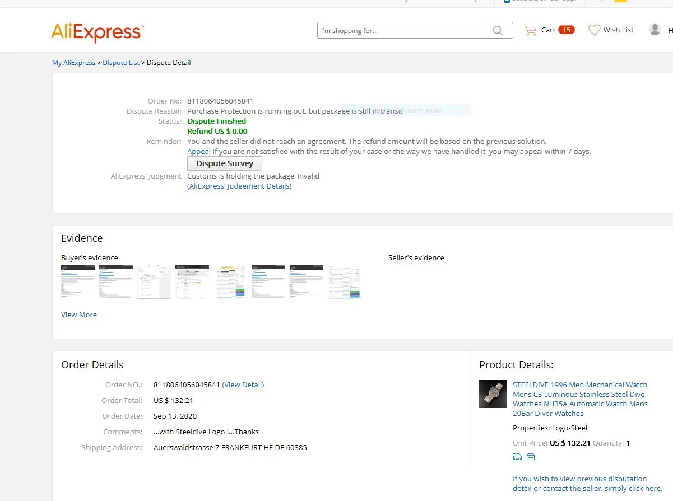Click View More under evidence
673x501 pixels.
coord(79,315)
